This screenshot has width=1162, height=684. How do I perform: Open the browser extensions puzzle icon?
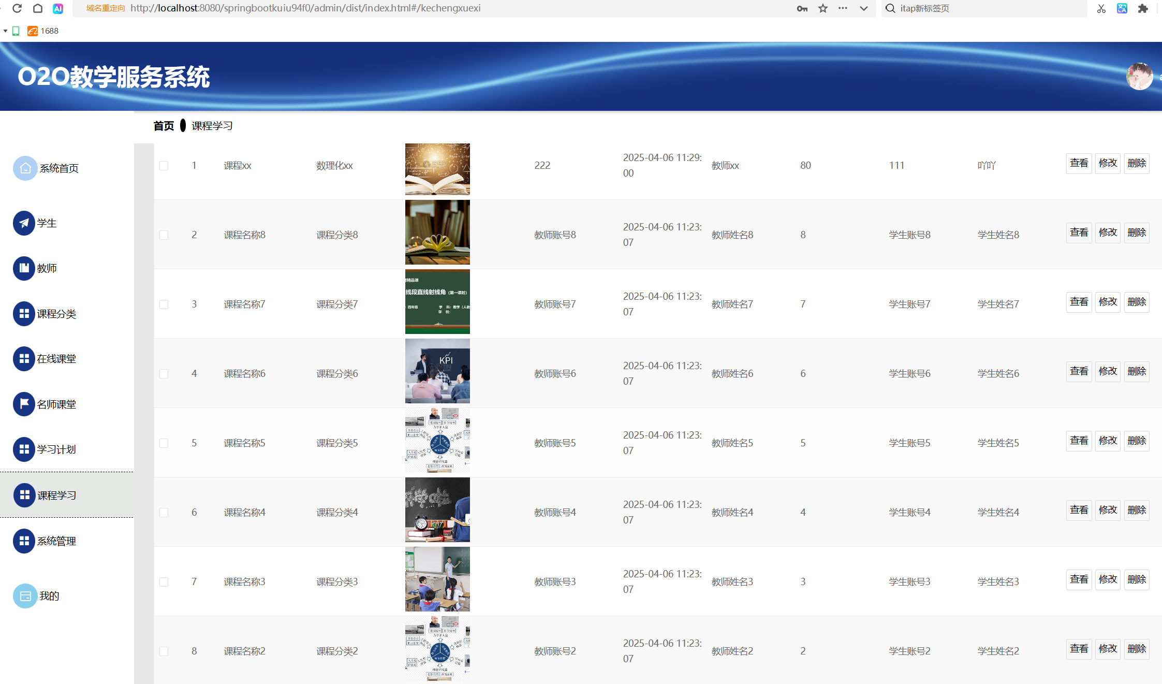[x=1143, y=8]
